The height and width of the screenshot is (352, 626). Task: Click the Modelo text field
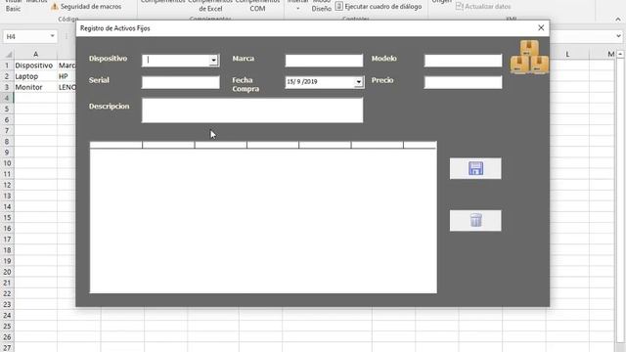[x=463, y=61]
